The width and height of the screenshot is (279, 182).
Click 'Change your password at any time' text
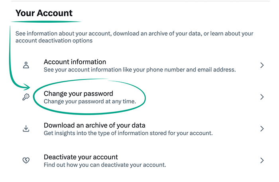click(x=90, y=101)
